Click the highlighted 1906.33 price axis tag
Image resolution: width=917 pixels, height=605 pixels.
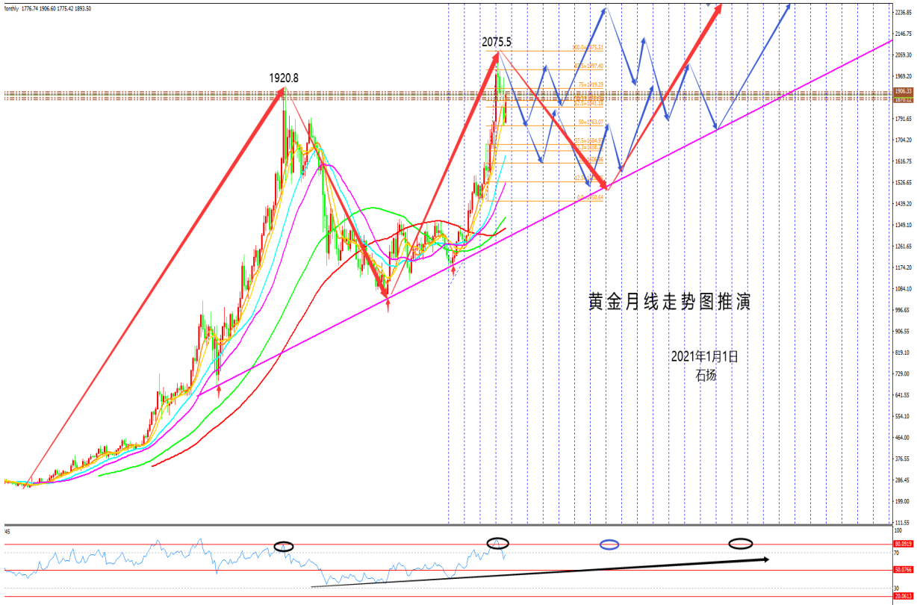click(904, 92)
